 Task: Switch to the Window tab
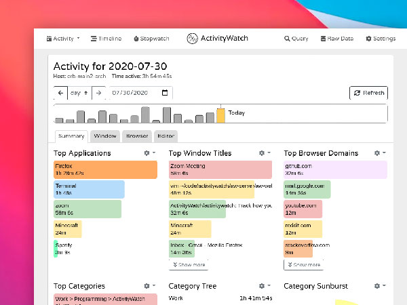pos(105,136)
